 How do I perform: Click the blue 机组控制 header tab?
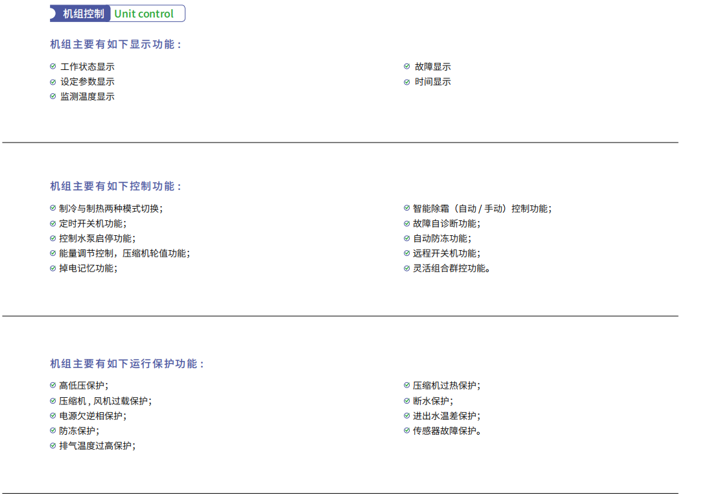click(x=82, y=14)
